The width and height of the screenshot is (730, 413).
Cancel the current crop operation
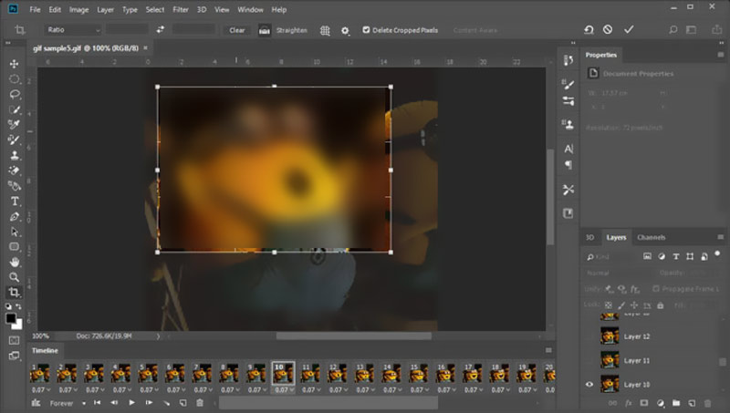pos(608,29)
